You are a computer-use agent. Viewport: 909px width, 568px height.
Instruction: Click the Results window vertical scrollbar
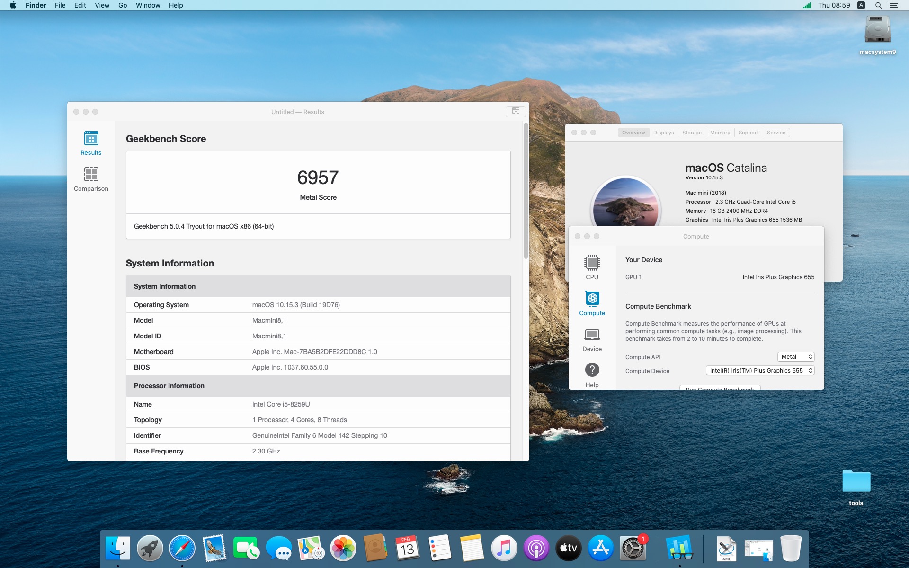526,191
